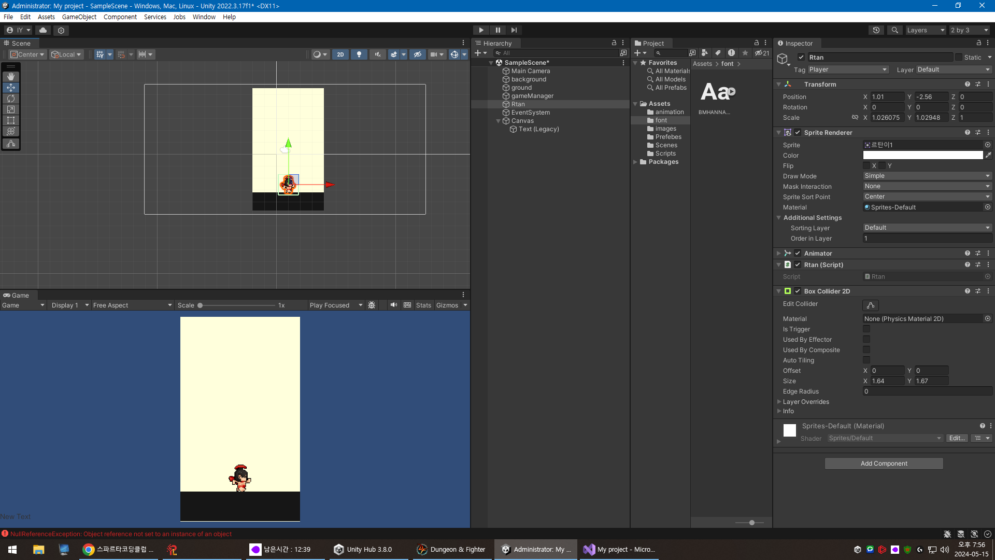
Task: Select the Rect tool
Action: click(11, 120)
